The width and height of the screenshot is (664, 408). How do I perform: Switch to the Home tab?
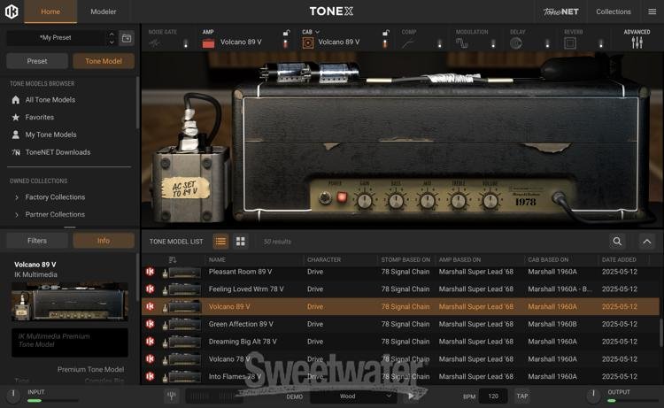(50, 12)
